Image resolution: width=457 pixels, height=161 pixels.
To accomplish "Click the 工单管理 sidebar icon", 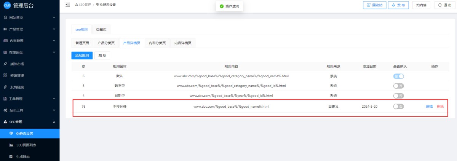I will [5, 99].
